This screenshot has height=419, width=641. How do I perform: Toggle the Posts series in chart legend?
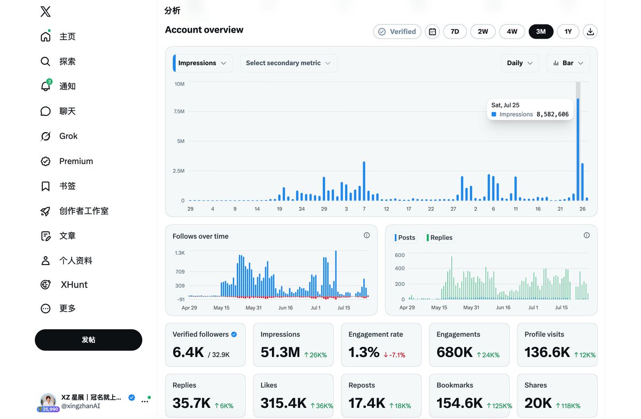[405, 238]
